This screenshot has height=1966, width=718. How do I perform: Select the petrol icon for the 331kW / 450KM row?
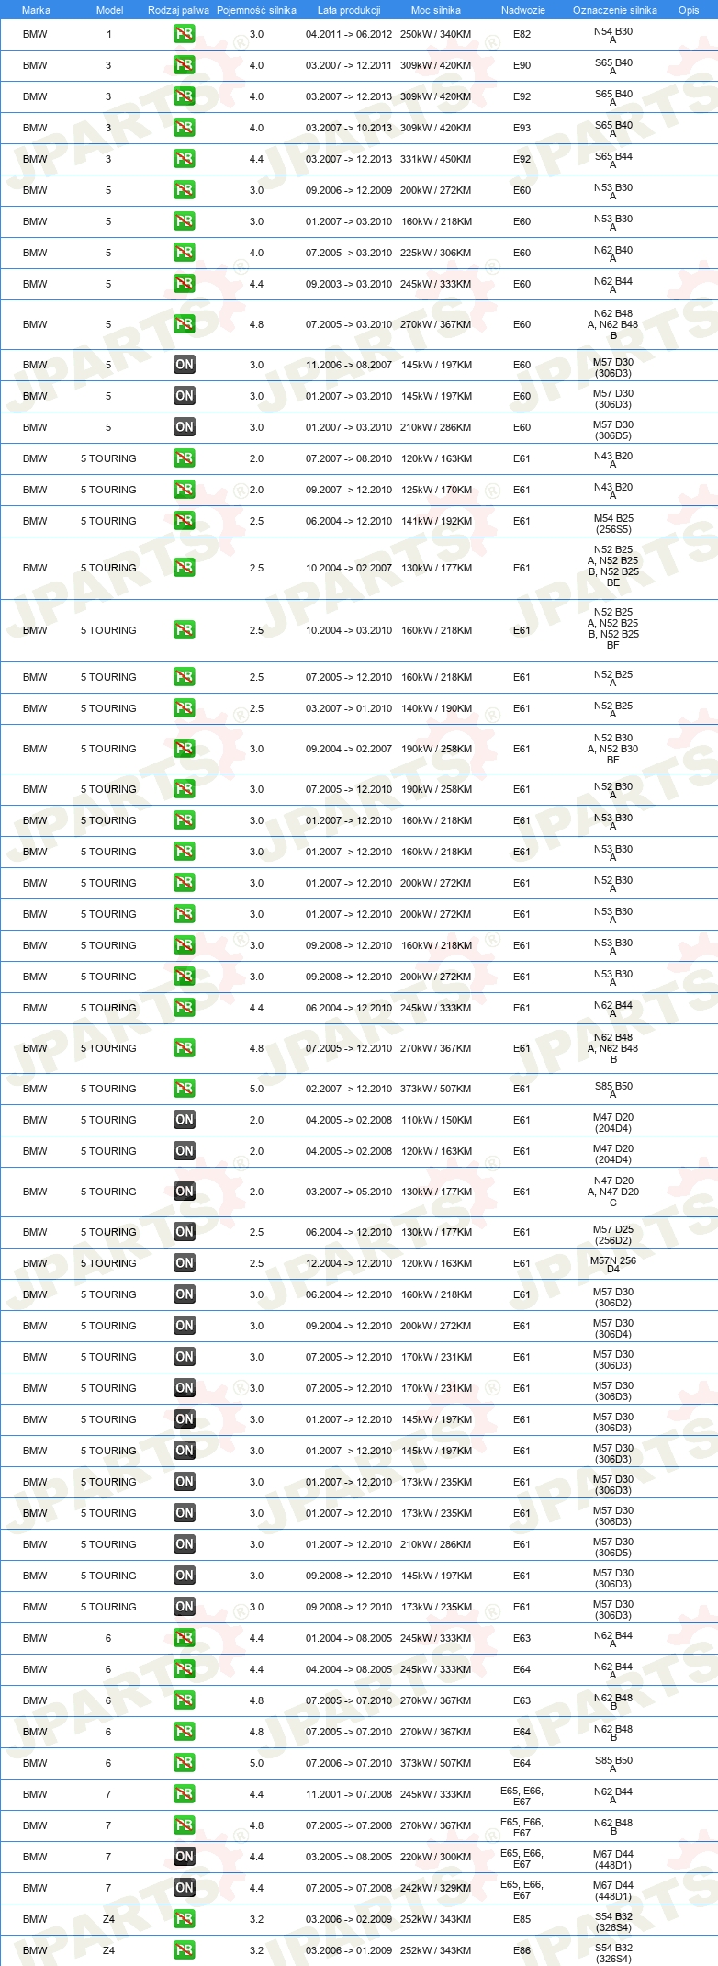point(184,159)
